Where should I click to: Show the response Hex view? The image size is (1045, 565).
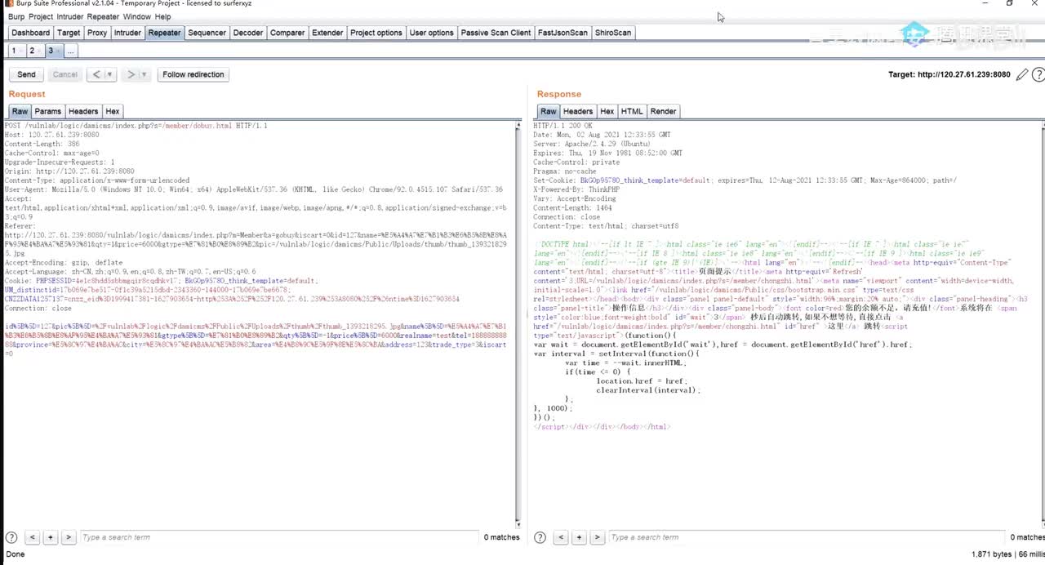pos(607,111)
